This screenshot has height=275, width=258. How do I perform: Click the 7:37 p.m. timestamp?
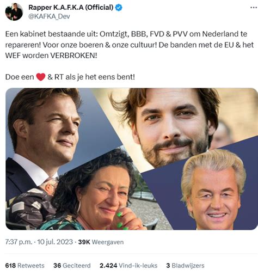tap(19, 242)
